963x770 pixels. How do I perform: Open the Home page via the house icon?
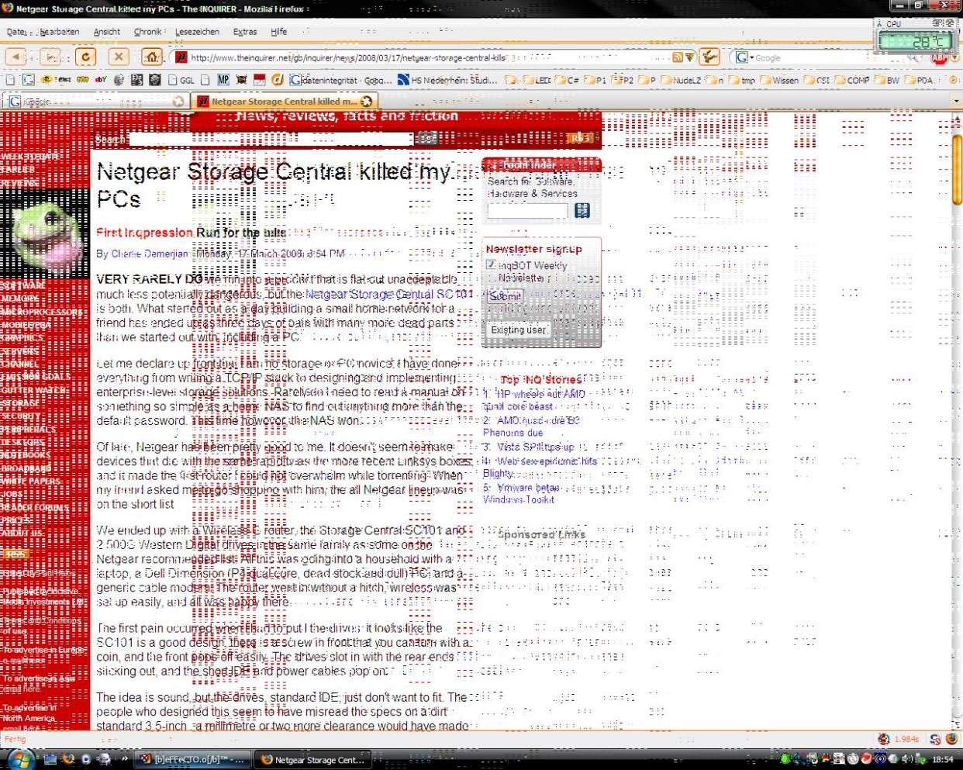click(152, 57)
